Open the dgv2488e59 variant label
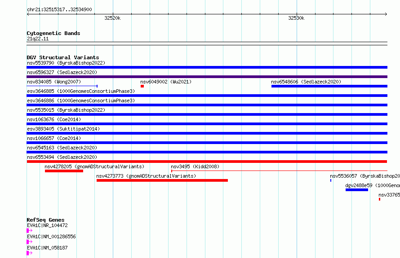This screenshot has height=258, width=400. (x=373, y=185)
